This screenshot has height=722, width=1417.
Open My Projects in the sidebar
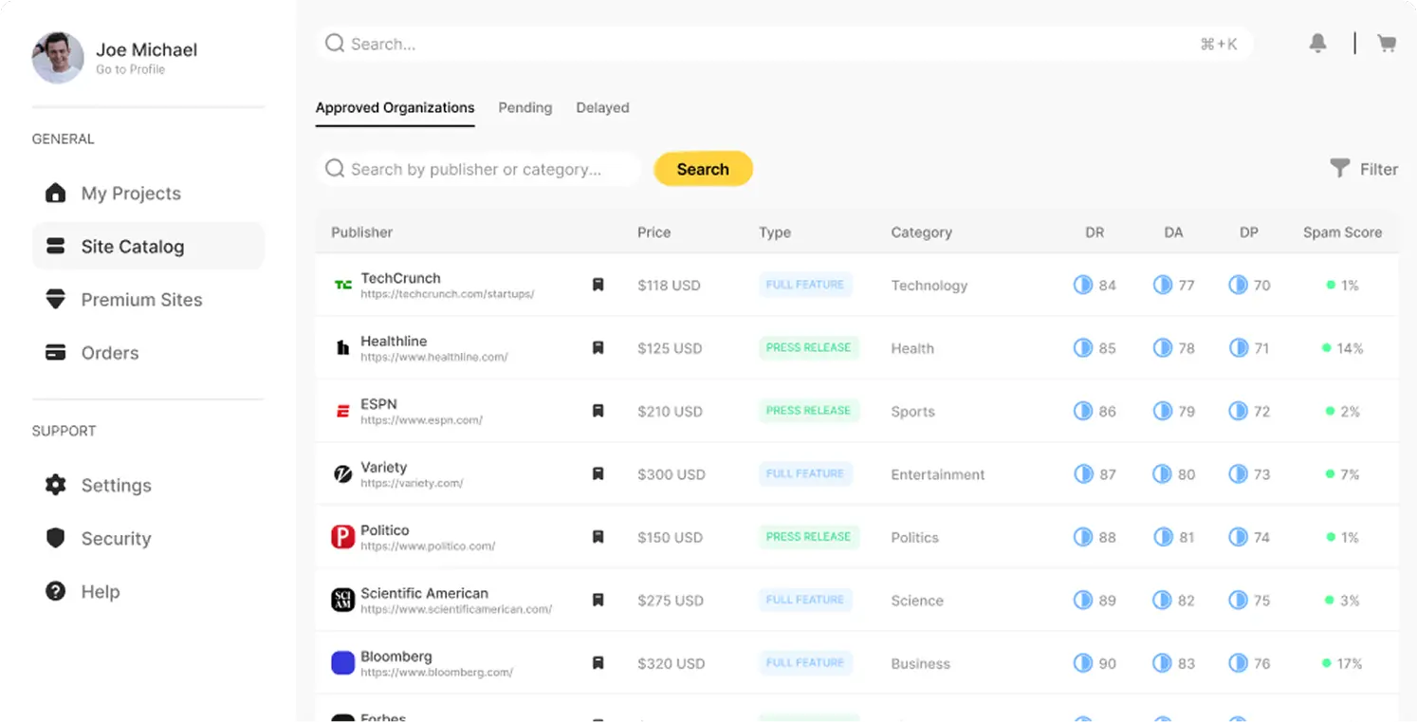click(148, 194)
